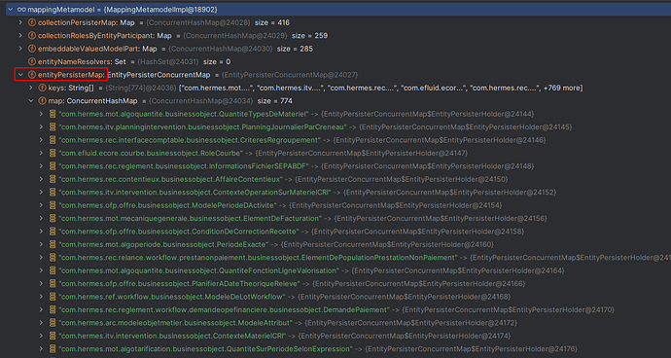Expand the embeddableValuedModelPart field

coord(20,49)
